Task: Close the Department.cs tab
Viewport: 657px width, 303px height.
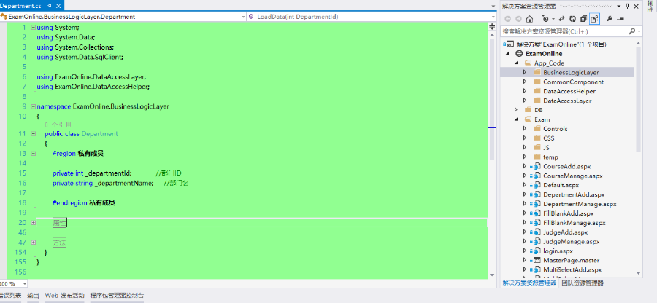Action: tap(58, 6)
